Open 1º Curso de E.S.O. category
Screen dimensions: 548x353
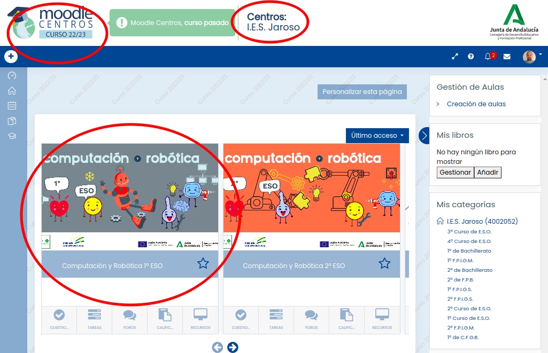pyautogui.click(x=469, y=318)
